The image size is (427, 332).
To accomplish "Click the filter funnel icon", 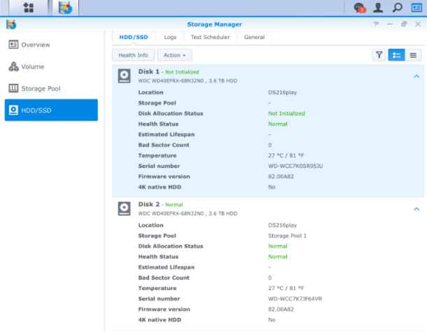I will point(379,55).
